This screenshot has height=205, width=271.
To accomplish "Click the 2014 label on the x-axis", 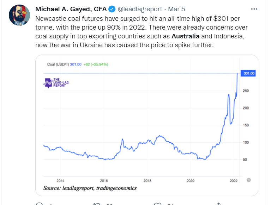I will (60, 180).
